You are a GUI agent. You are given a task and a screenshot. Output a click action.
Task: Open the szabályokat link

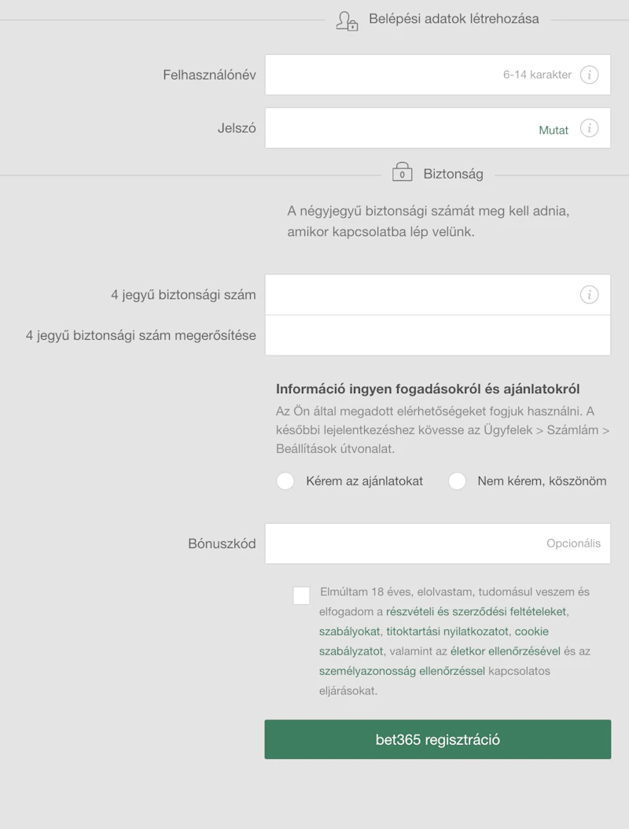pos(350,632)
